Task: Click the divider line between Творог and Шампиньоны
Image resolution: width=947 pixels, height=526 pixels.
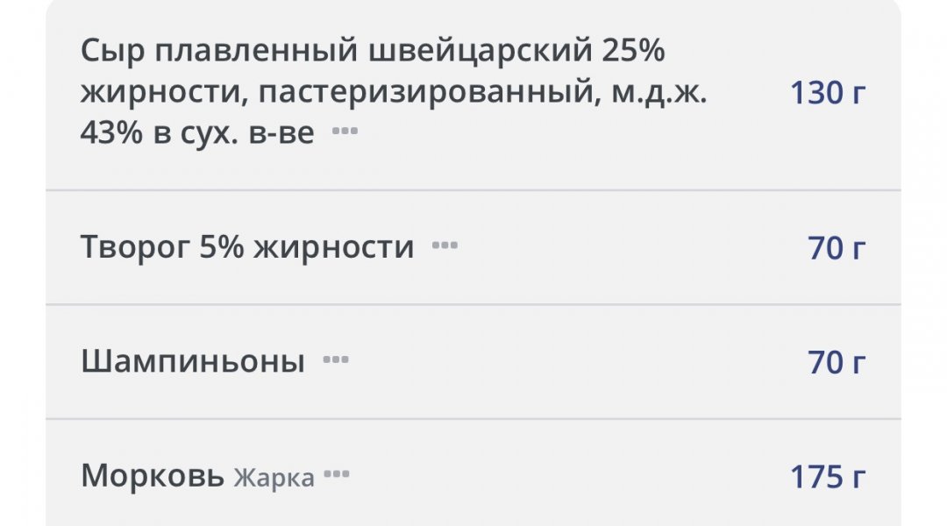Action: click(473, 304)
